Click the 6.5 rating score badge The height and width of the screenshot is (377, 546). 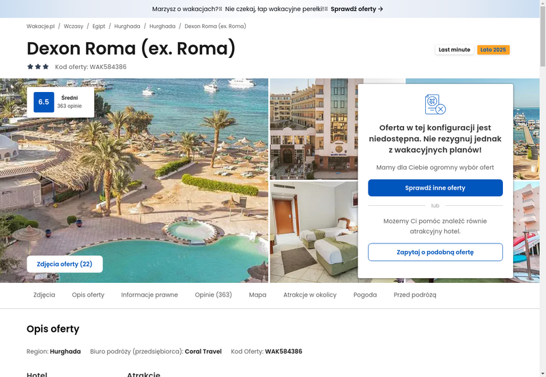pos(44,102)
